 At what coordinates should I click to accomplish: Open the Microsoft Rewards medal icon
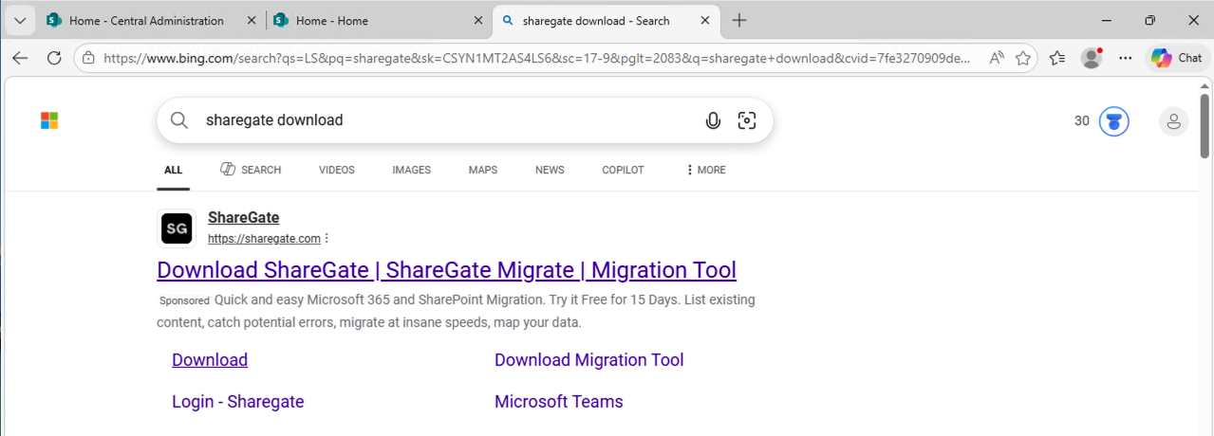1114,121
